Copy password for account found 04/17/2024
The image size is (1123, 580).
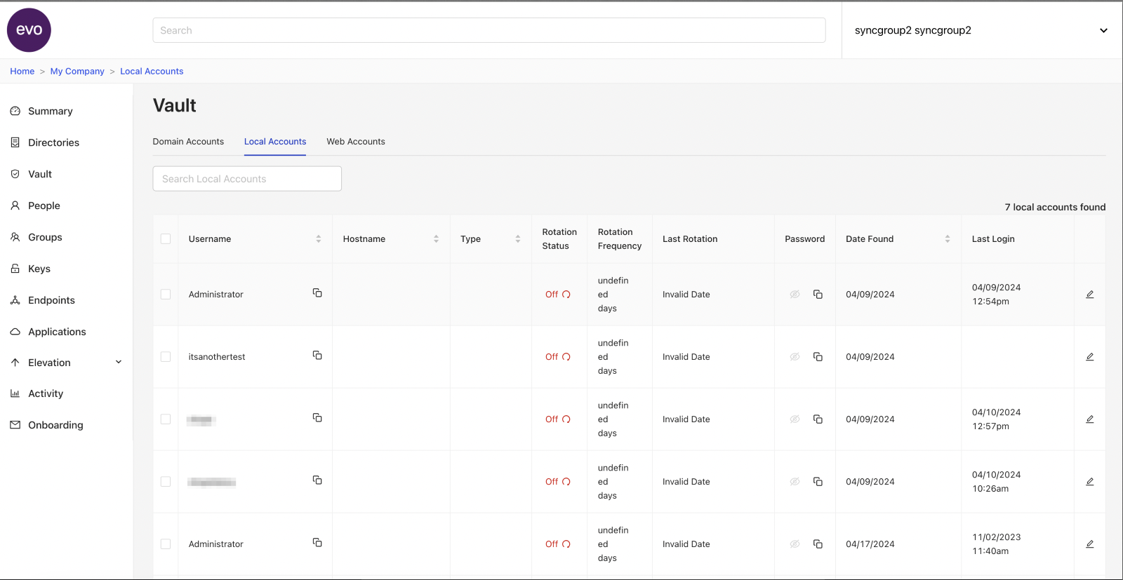click(x=818, y=544)
